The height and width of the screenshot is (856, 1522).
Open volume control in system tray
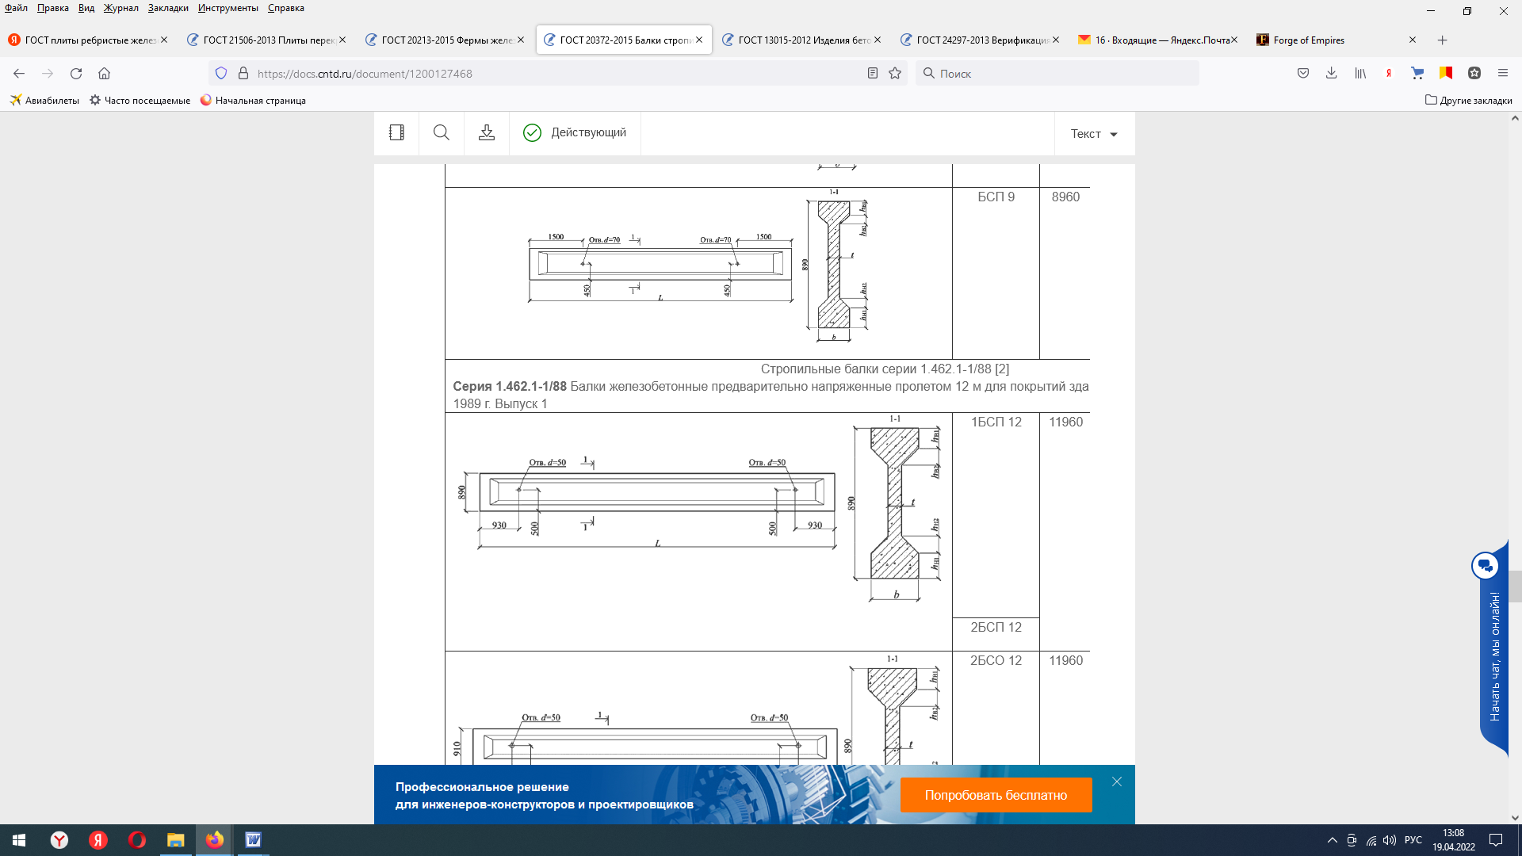click(x=1390, y=840)
